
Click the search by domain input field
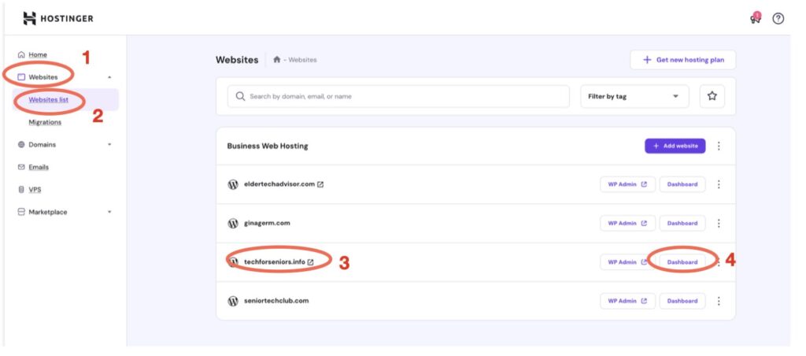click(398, 96)
